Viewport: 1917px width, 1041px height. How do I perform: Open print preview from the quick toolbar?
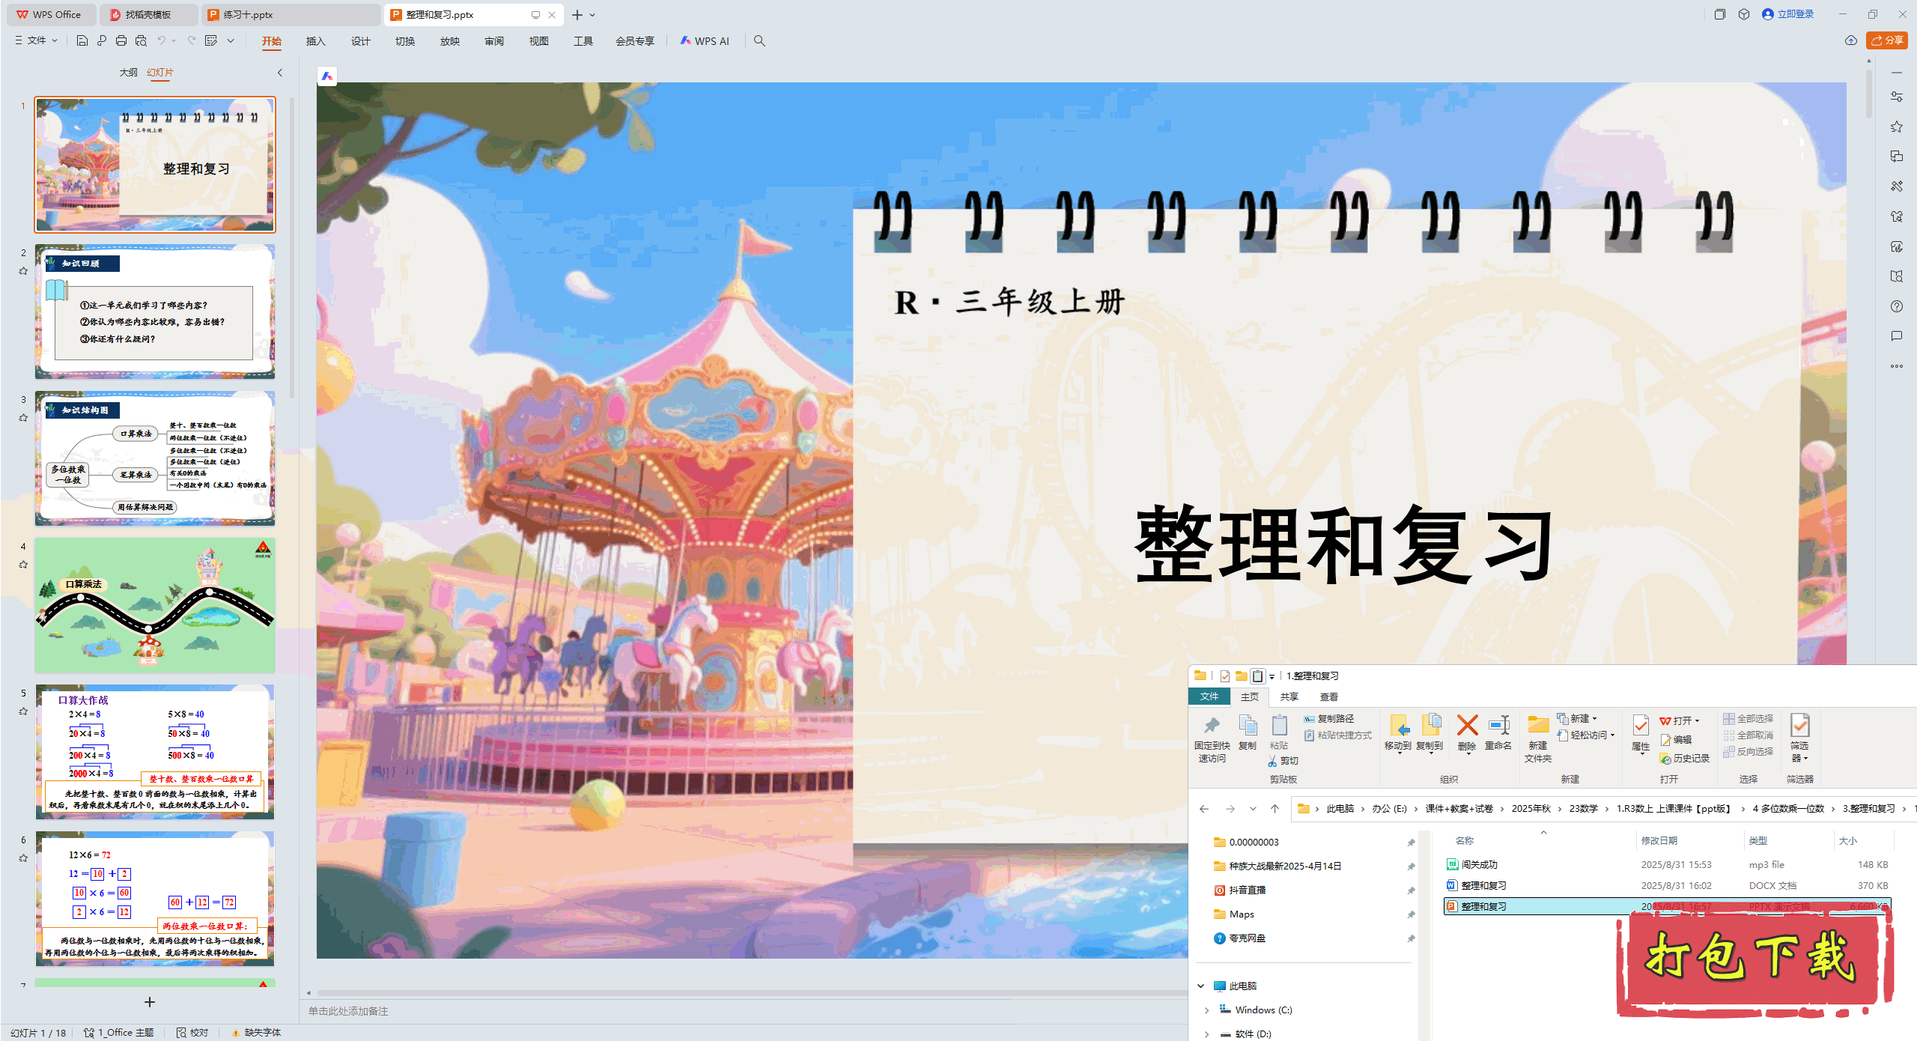tap(141, 40)
